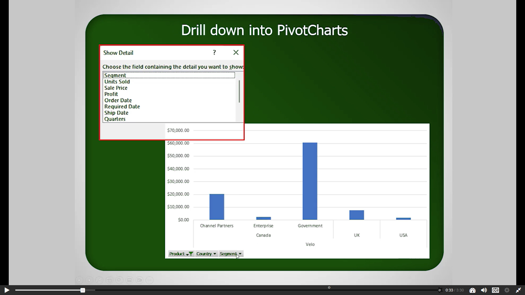Select Profit in the Show Detail list
The height and width of the screenshot is (295, 525).
pos(111,94)
